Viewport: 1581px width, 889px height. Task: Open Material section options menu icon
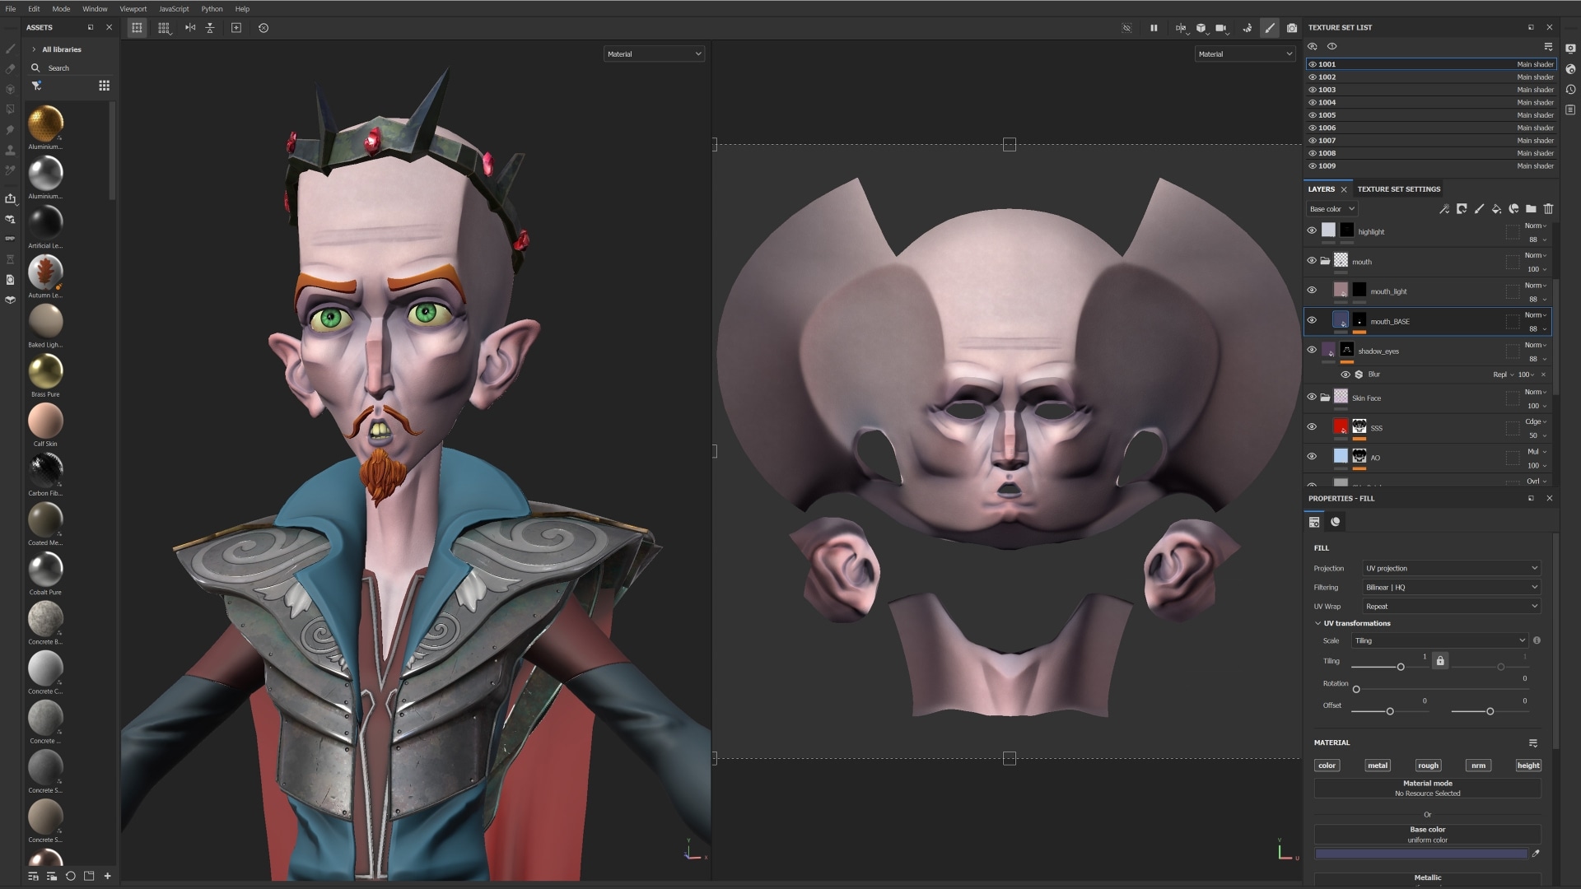coord(1533,742)
